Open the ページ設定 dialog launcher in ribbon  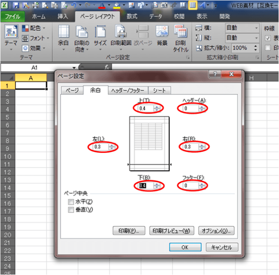[188, 57]
